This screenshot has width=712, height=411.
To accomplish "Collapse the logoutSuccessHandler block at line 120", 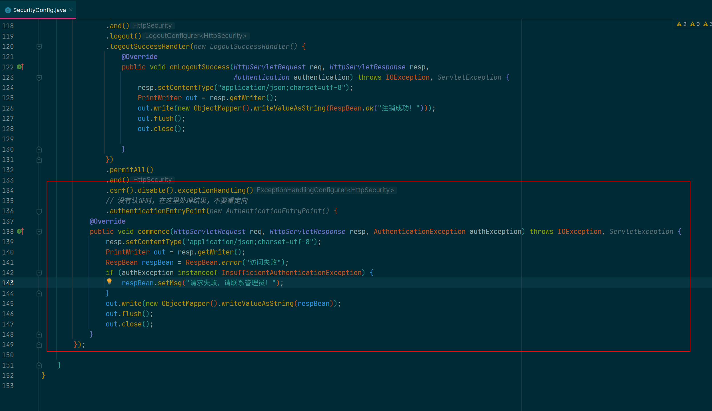I will [39, 47].
